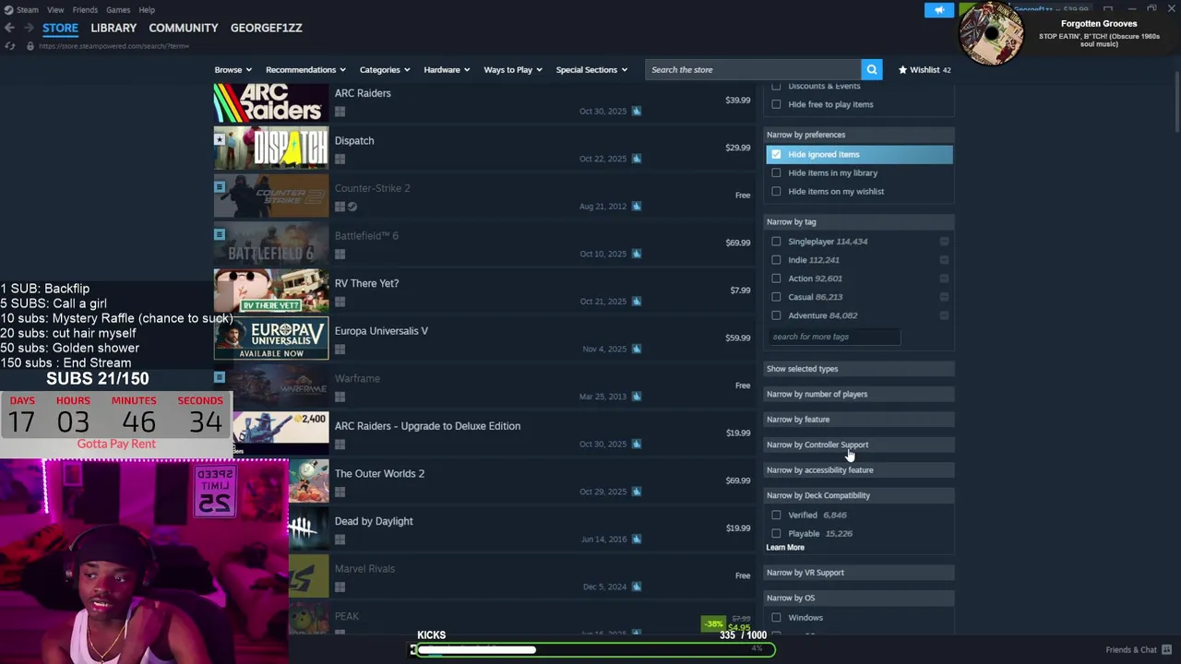Click the review icon beside Oct 30, 2025 ARC Raiders
The height and width of the screenshot is (664, 1181).
coord(637,111)
